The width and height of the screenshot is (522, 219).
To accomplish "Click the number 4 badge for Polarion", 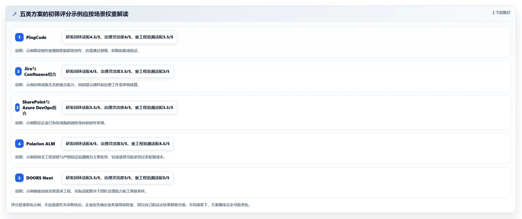I will pos(19,144).
